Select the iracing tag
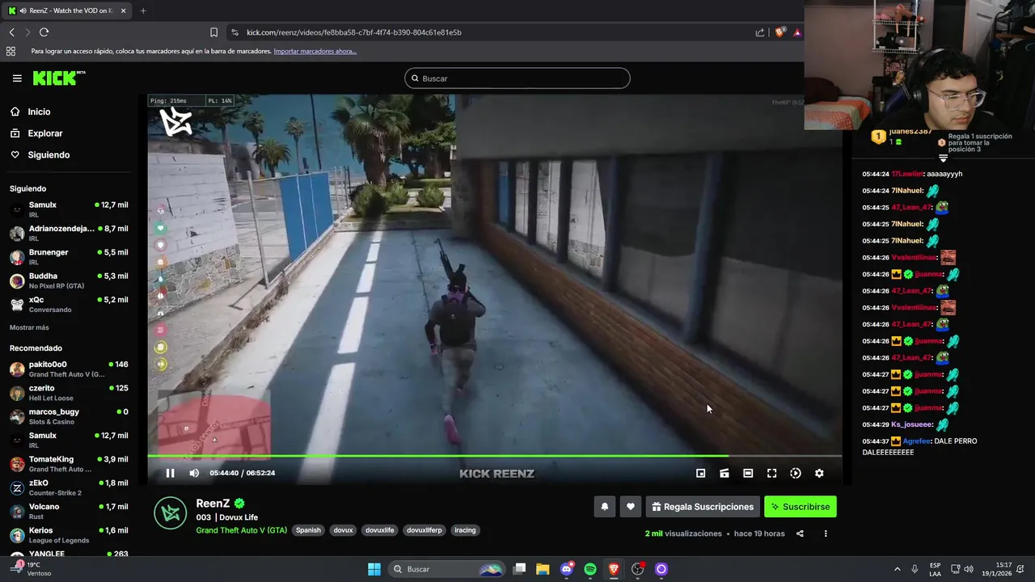This screenshot has width=1035, height=582. 465,530
